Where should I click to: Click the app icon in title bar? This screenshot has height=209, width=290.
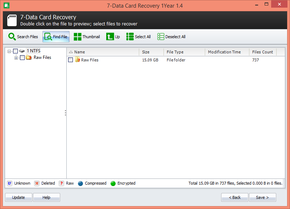(7, 5)
